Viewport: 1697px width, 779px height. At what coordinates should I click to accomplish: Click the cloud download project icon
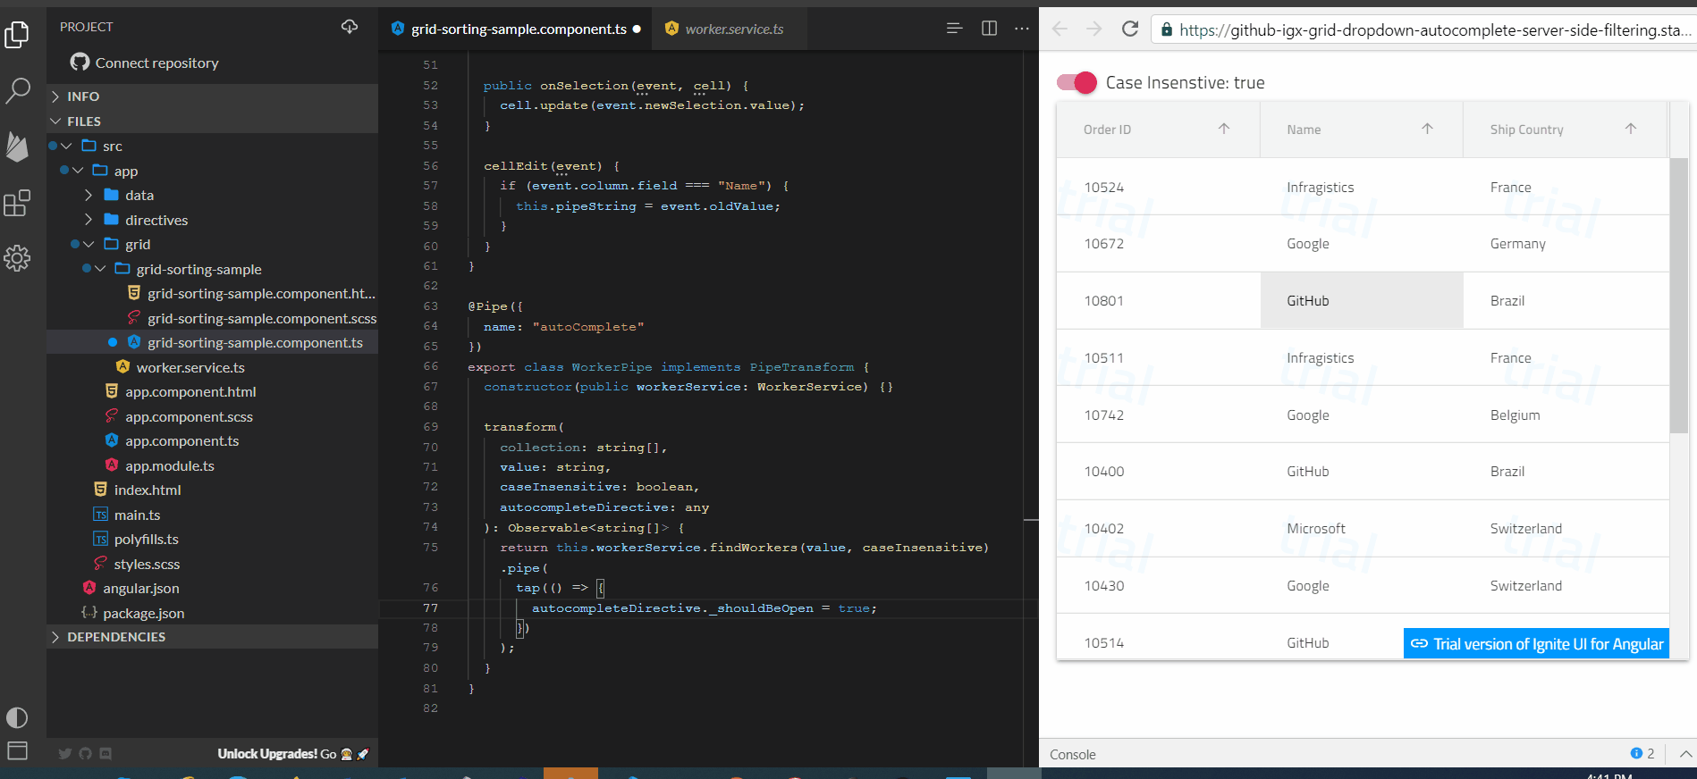350,27
